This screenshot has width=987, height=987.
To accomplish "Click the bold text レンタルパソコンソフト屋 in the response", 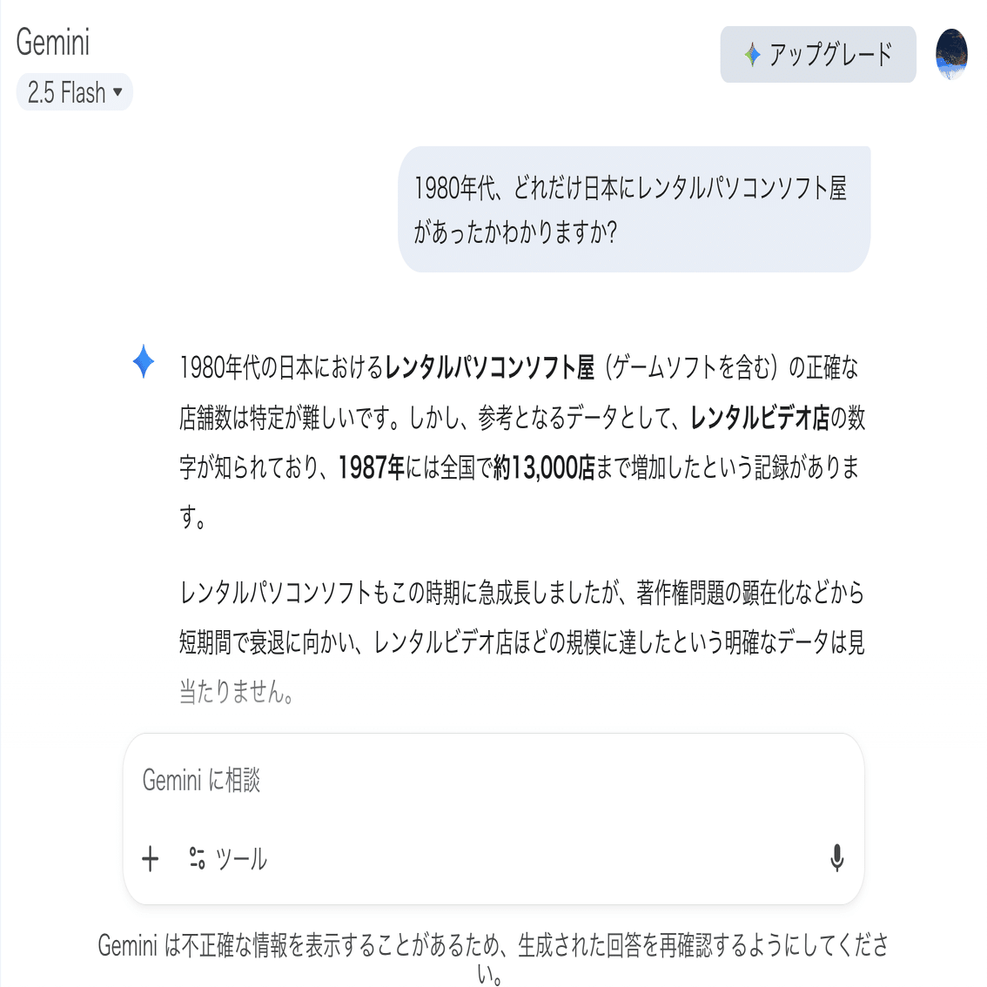I will (489, 367).
